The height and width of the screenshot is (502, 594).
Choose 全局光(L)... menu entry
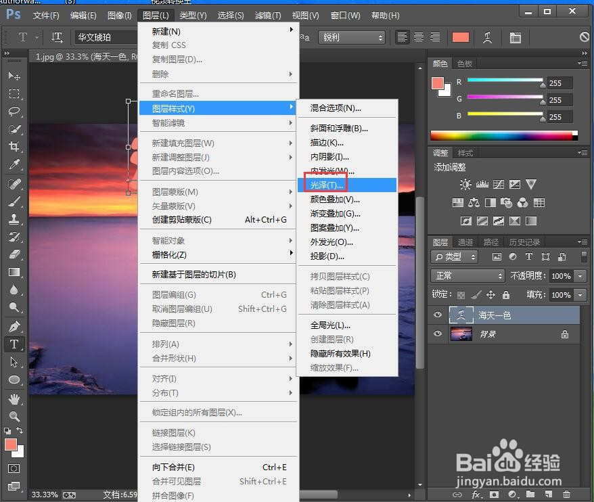pyautogui.click(x=347, y=325)
